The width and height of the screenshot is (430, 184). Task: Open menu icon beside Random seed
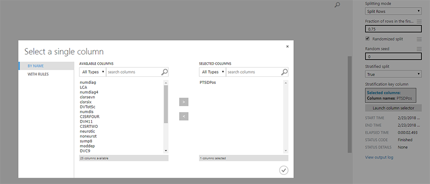(x=419, y=49)
